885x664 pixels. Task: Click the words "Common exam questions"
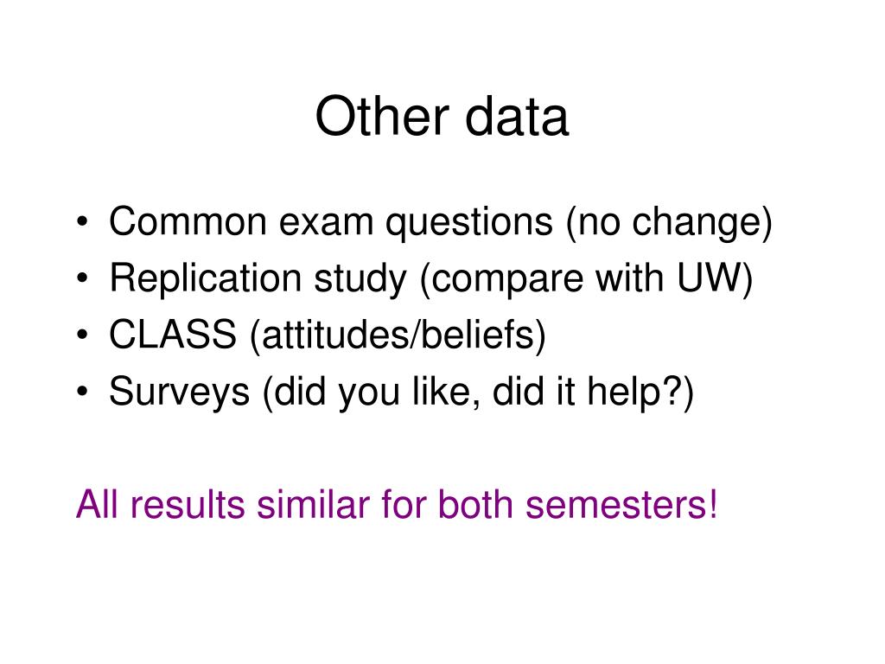point(331,223)
